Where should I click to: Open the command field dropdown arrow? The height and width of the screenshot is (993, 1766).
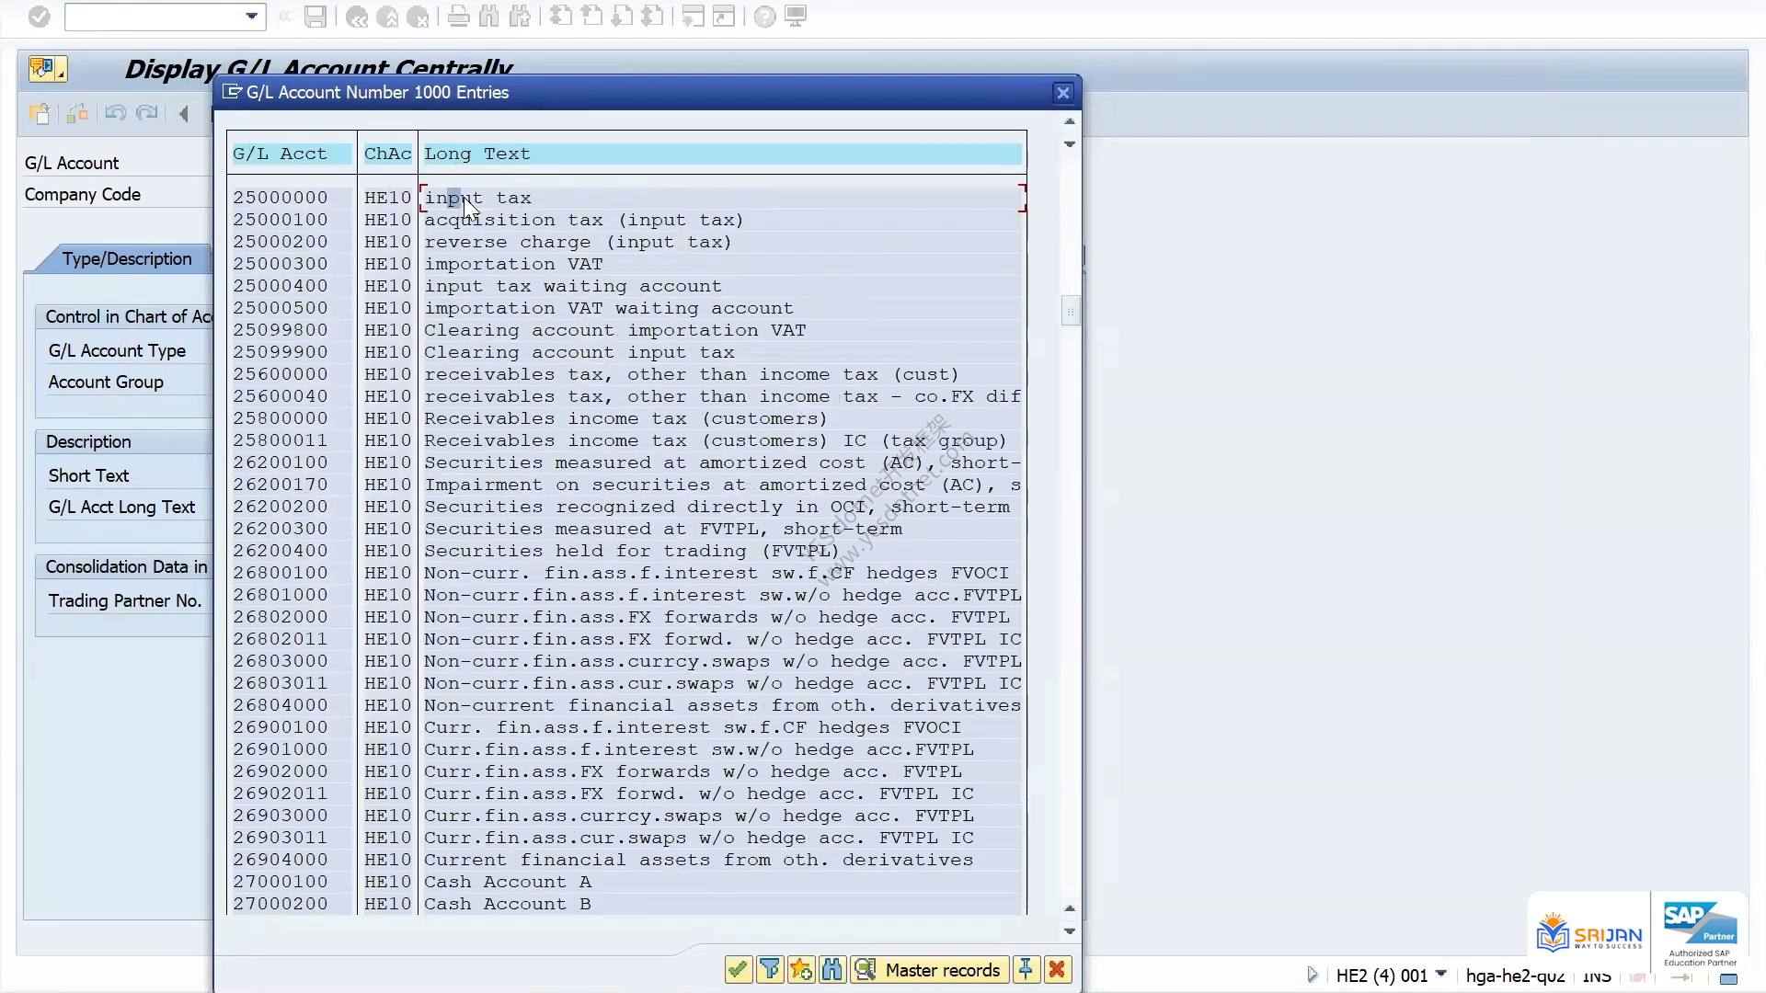251,17
